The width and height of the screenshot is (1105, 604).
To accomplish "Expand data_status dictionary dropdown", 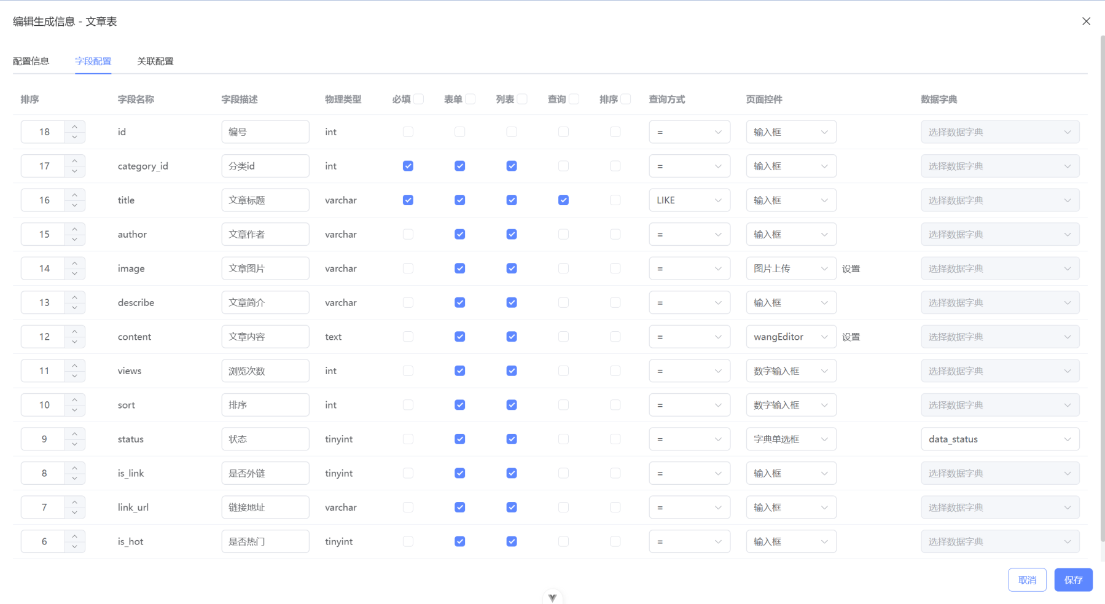I will coord(999,439).
